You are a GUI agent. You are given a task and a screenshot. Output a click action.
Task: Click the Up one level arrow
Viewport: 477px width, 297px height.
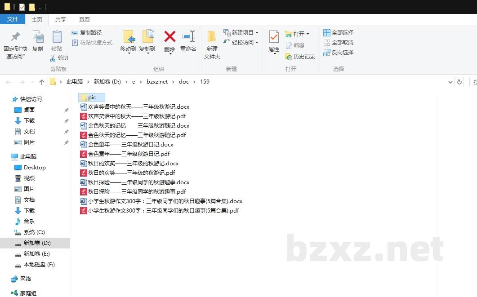coord(42,82)
